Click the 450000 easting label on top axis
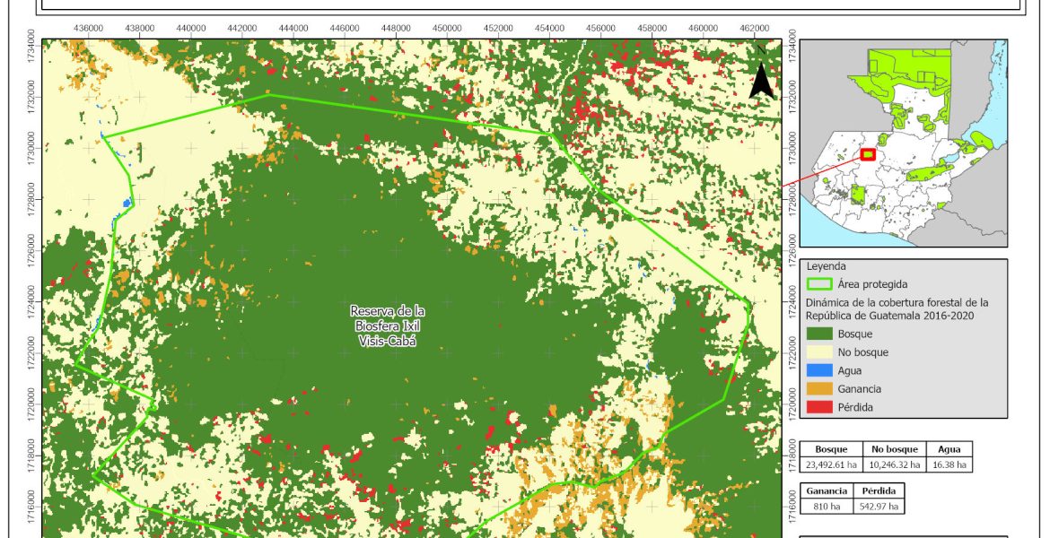 [x=447, y=29]
